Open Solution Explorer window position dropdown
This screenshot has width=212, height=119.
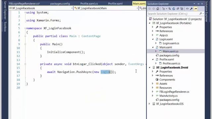point(194,4)
